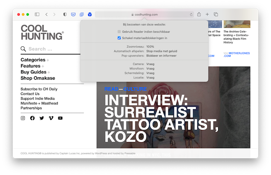Click the READ category link
The width and height of the screenshot is (271, 175).
click(111, 89)
